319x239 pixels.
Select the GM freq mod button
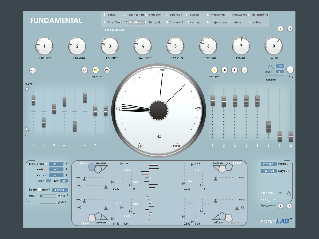click(85, 70)
